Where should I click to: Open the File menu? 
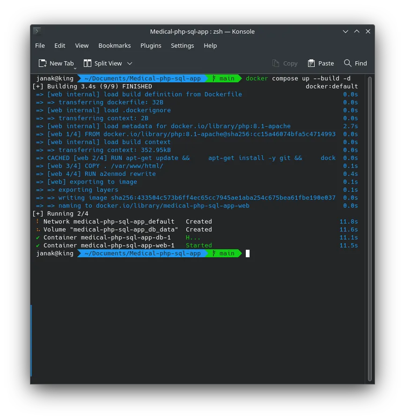click(40, 45)
